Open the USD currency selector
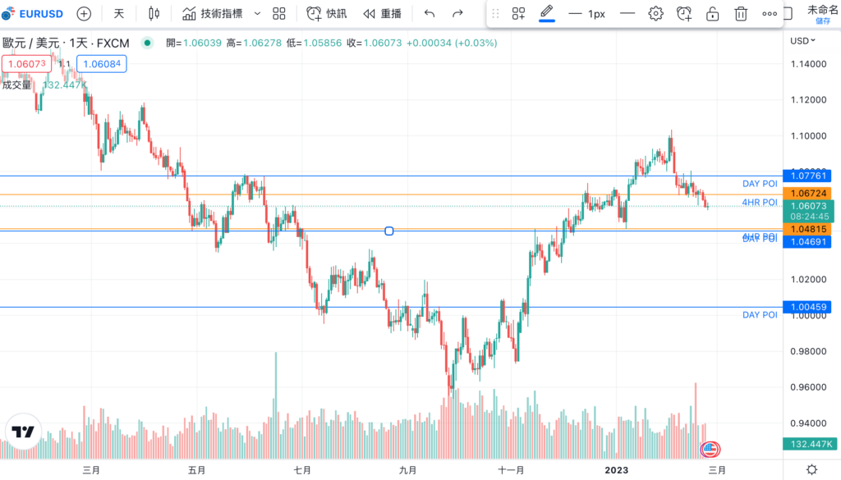Screen dimensions: 841x480 pos(802,41)
